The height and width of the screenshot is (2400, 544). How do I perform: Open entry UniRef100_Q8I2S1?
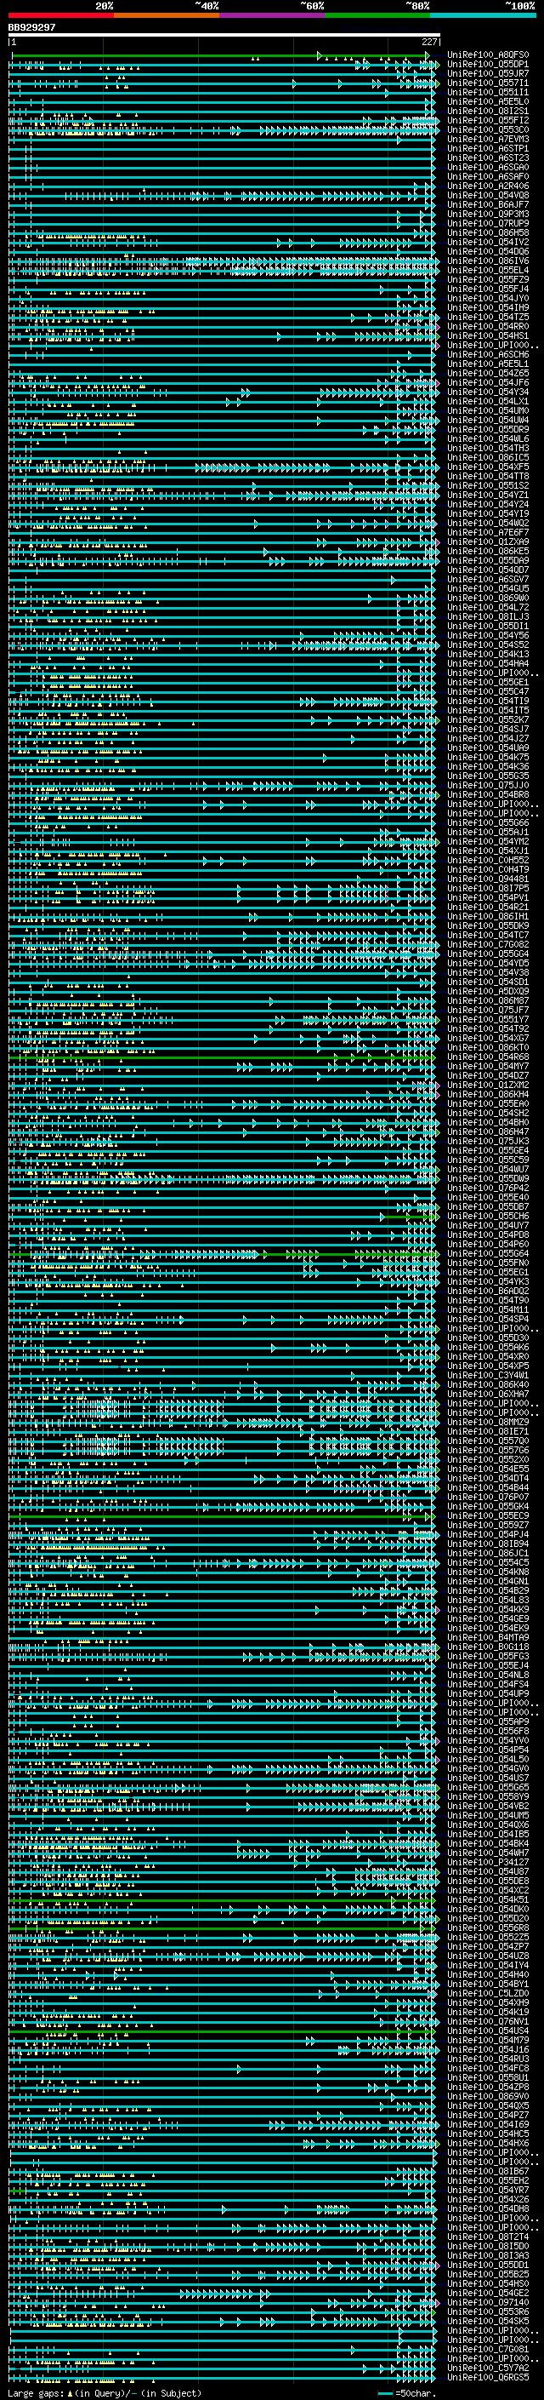coord(487,111)
